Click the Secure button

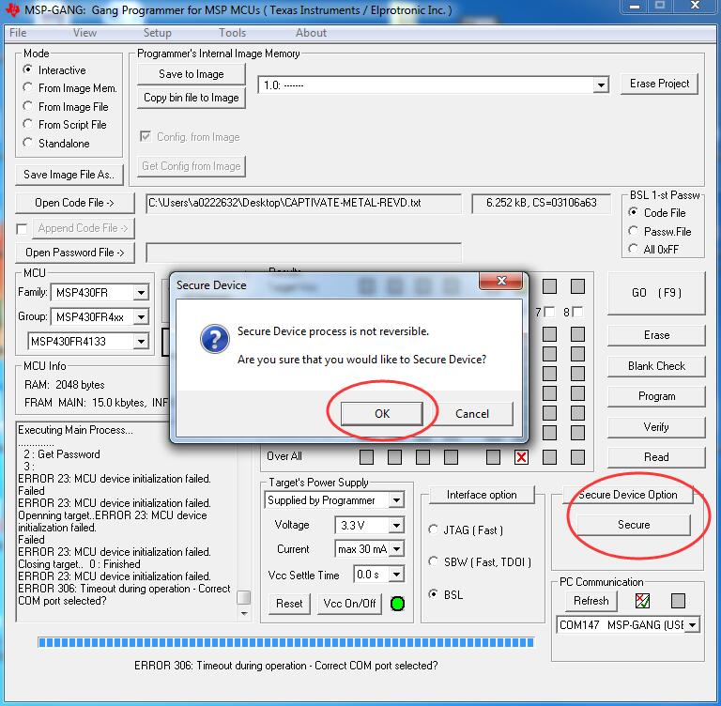[633, 525]
